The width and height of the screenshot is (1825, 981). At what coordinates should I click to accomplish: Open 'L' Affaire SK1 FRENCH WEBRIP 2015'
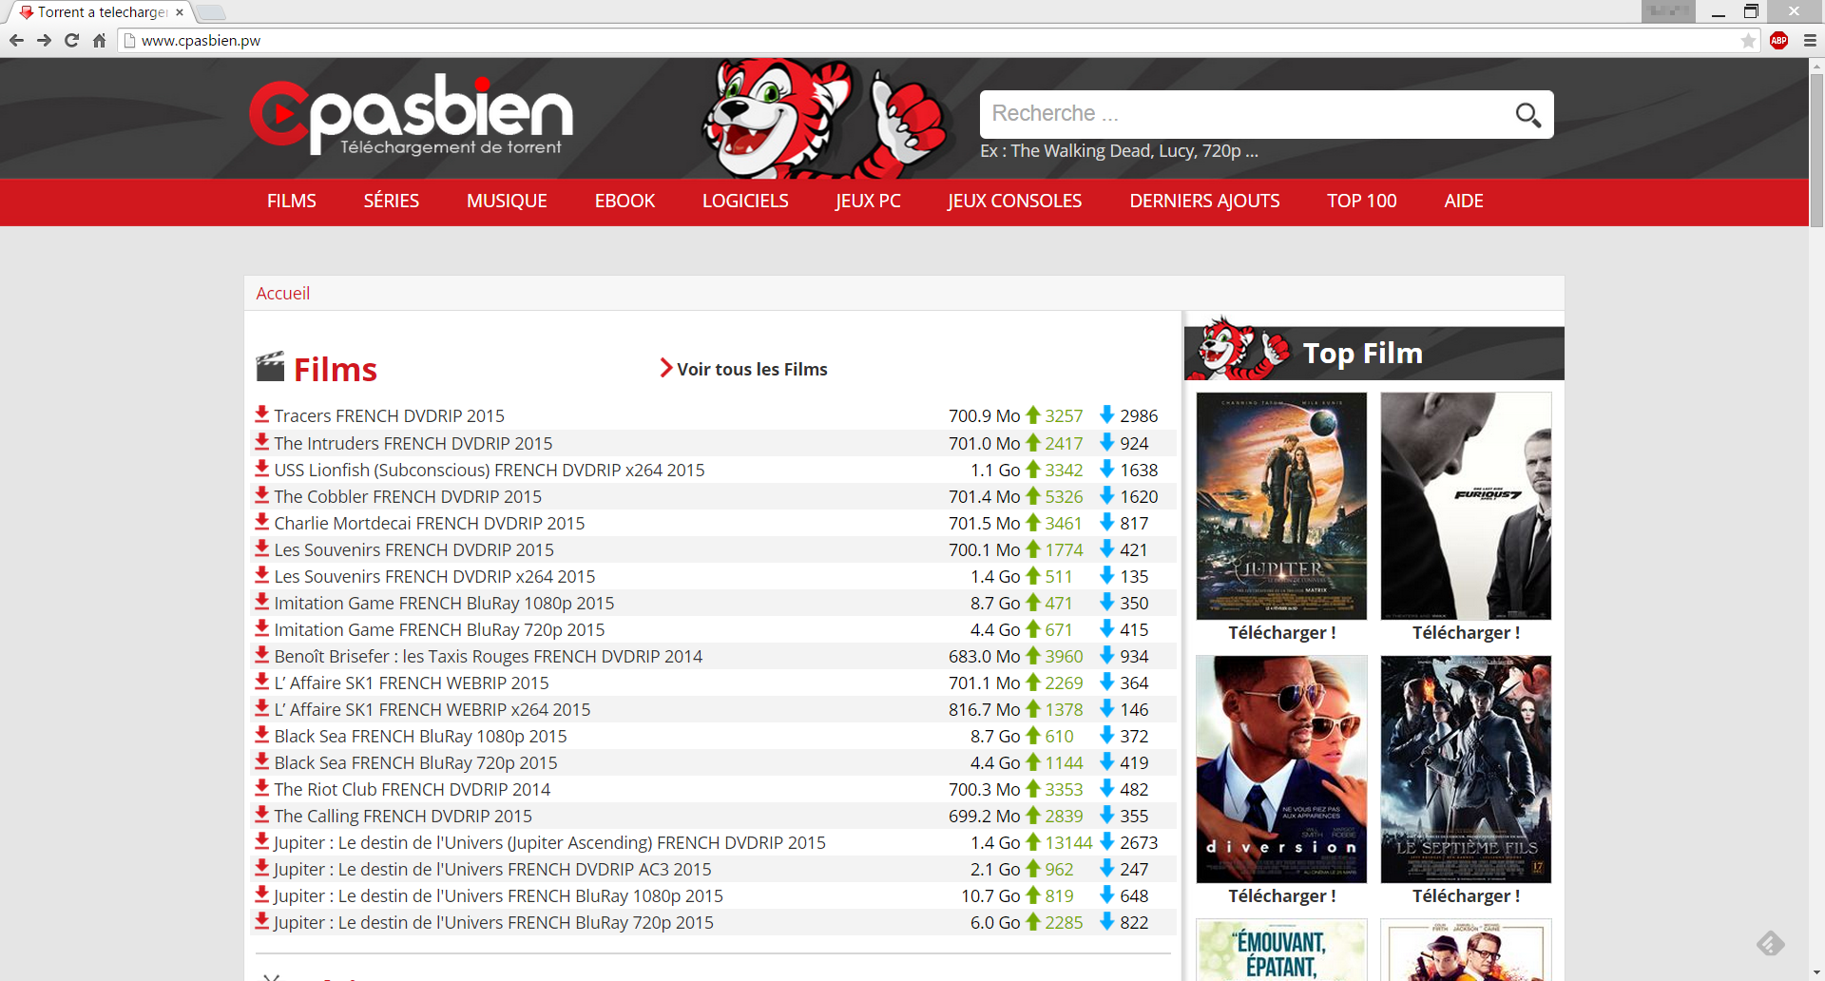click(x=412, y=683)
